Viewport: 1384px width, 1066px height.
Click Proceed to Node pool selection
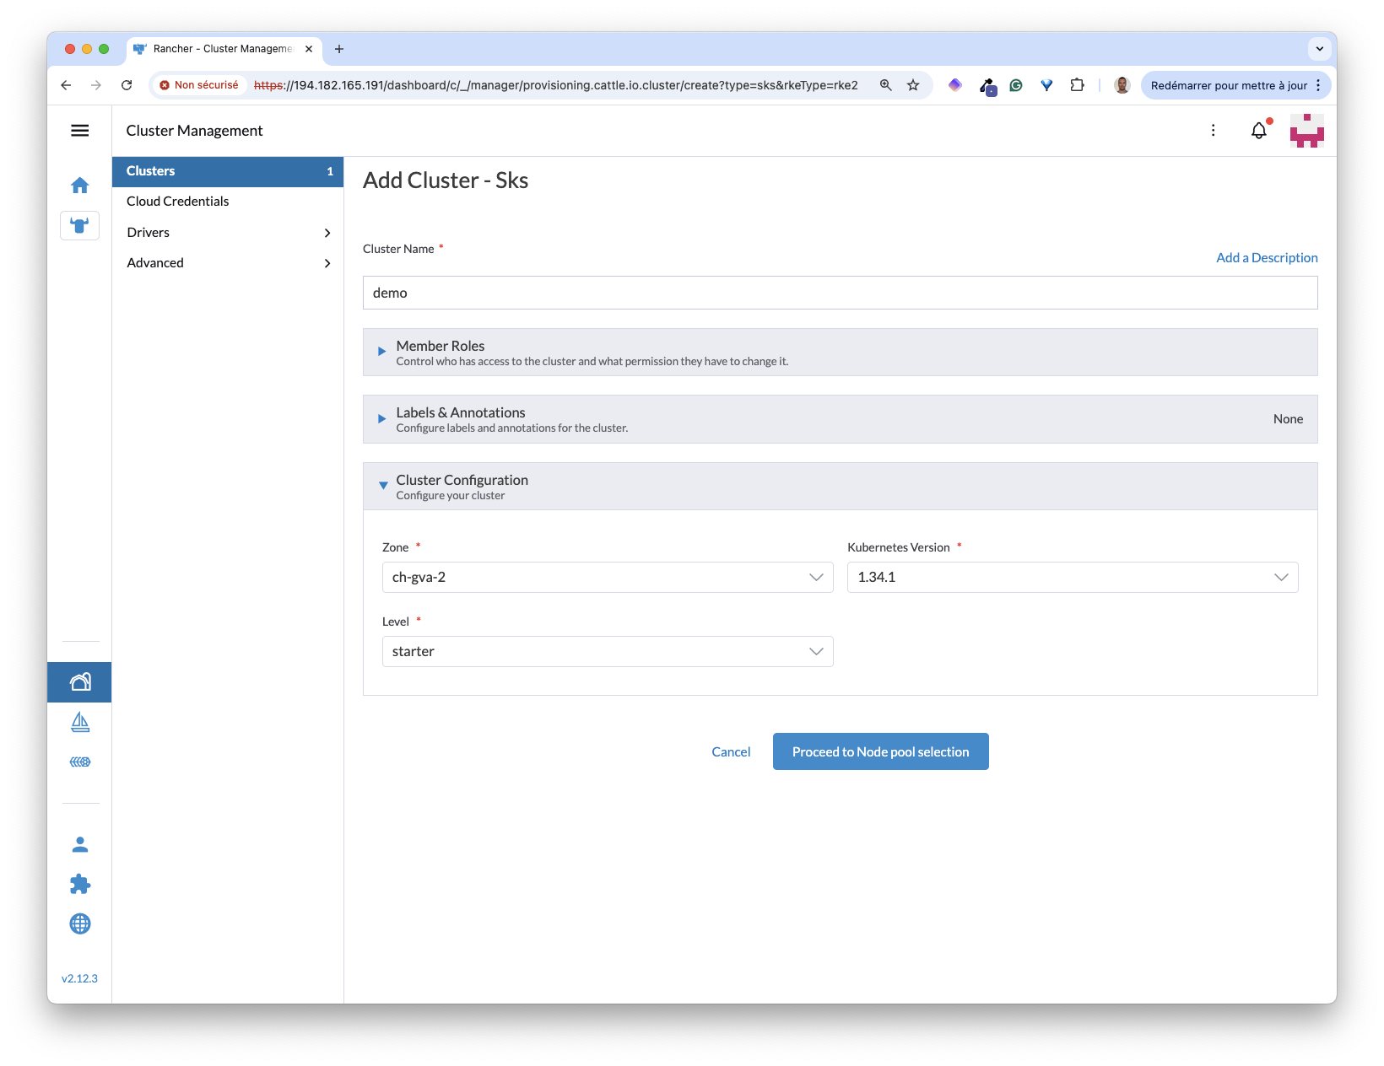(x=880, y=751)
